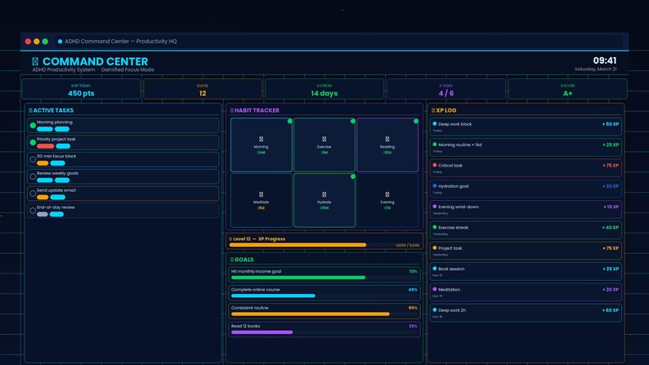Uncheck the Morning planning task

(x=33, y=125)
